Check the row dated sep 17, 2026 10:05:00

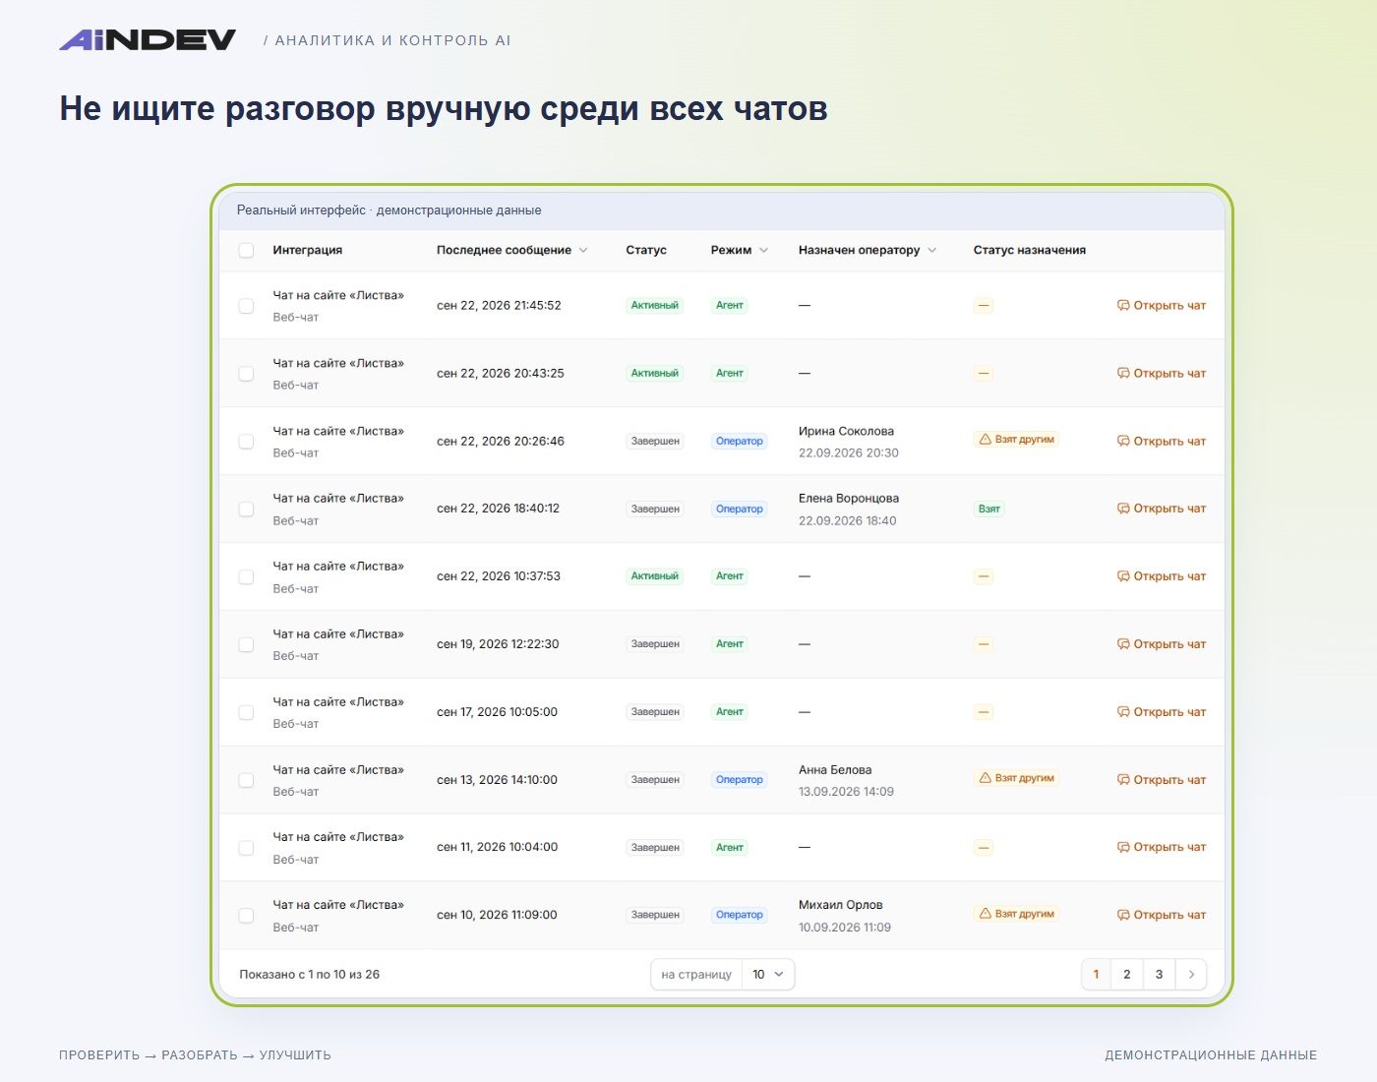[246, 712]
